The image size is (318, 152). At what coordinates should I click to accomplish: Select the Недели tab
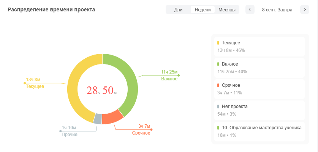point(203,9)
